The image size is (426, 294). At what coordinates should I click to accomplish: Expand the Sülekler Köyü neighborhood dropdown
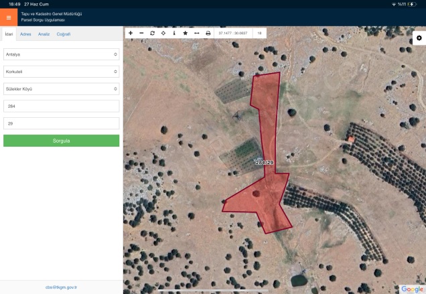61,88
